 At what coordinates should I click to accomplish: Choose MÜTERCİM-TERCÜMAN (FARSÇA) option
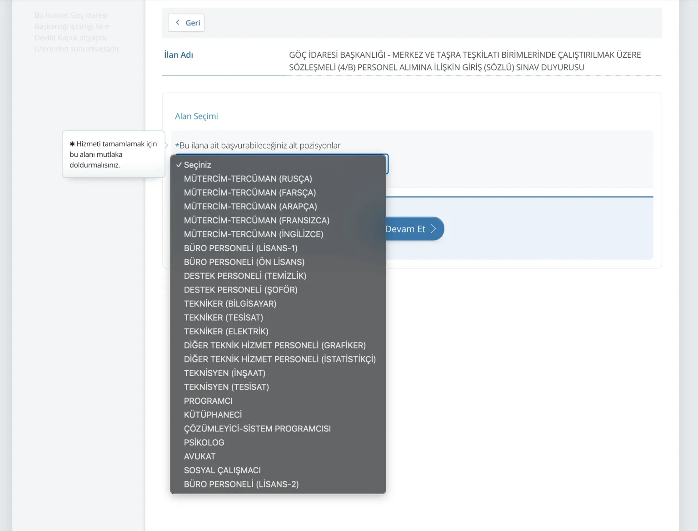[249, 193]
